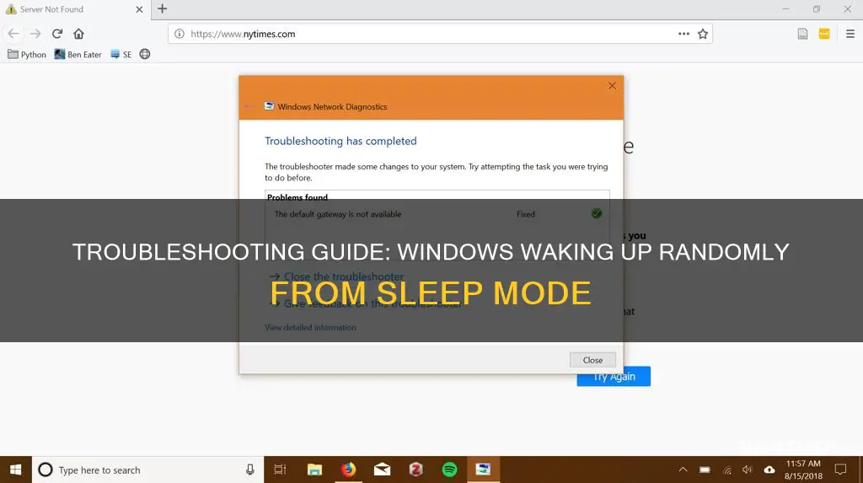Click the Cortana circle icon
This screenshot has width=863, height=483.
point(46,470)
